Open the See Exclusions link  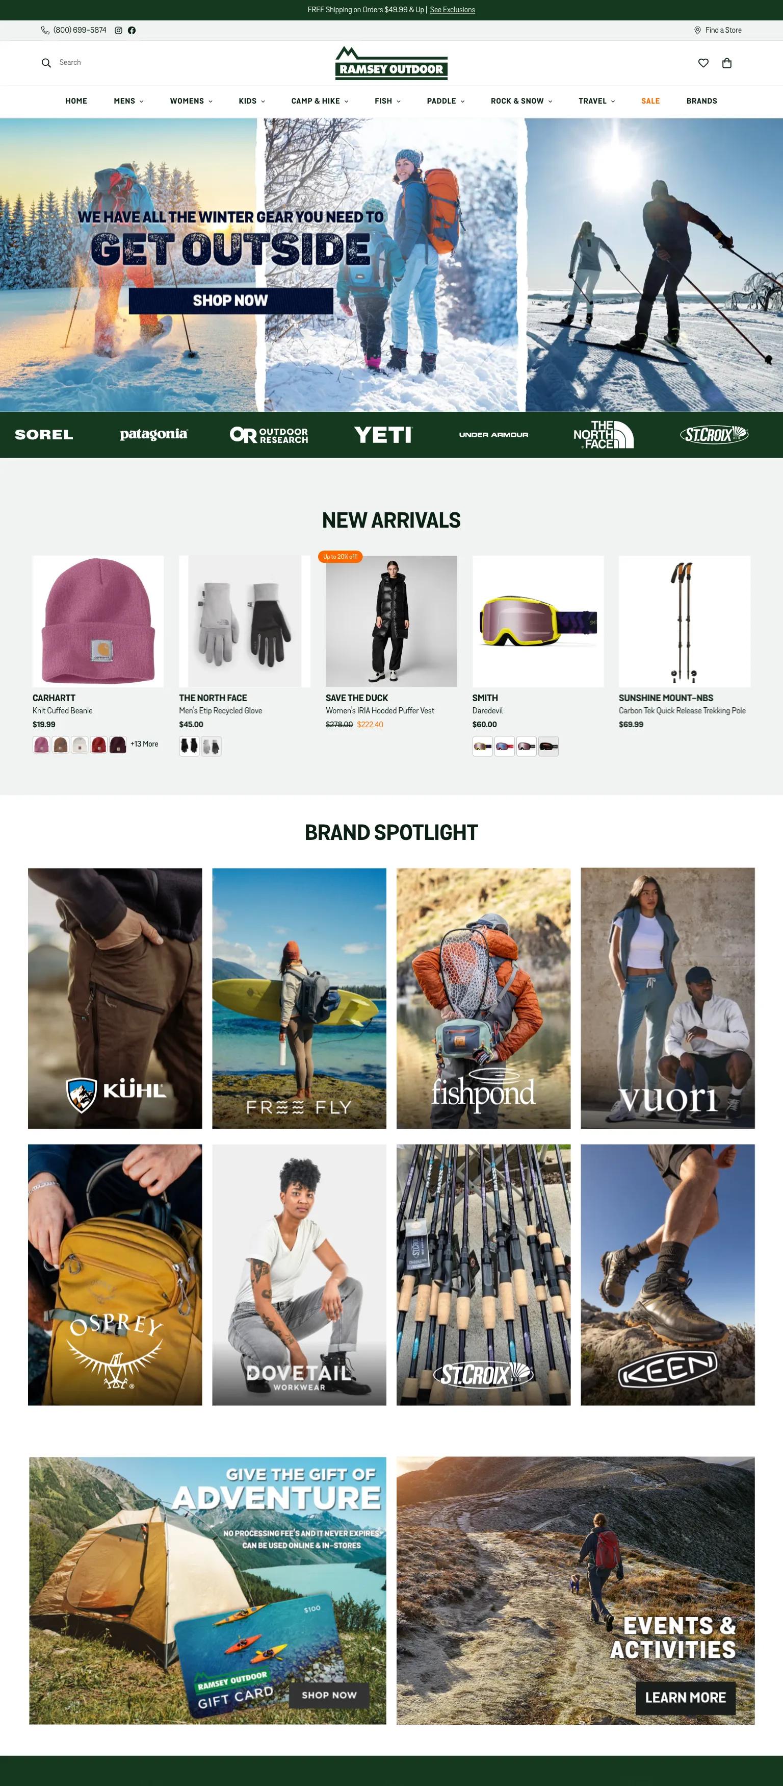(453, 10)
